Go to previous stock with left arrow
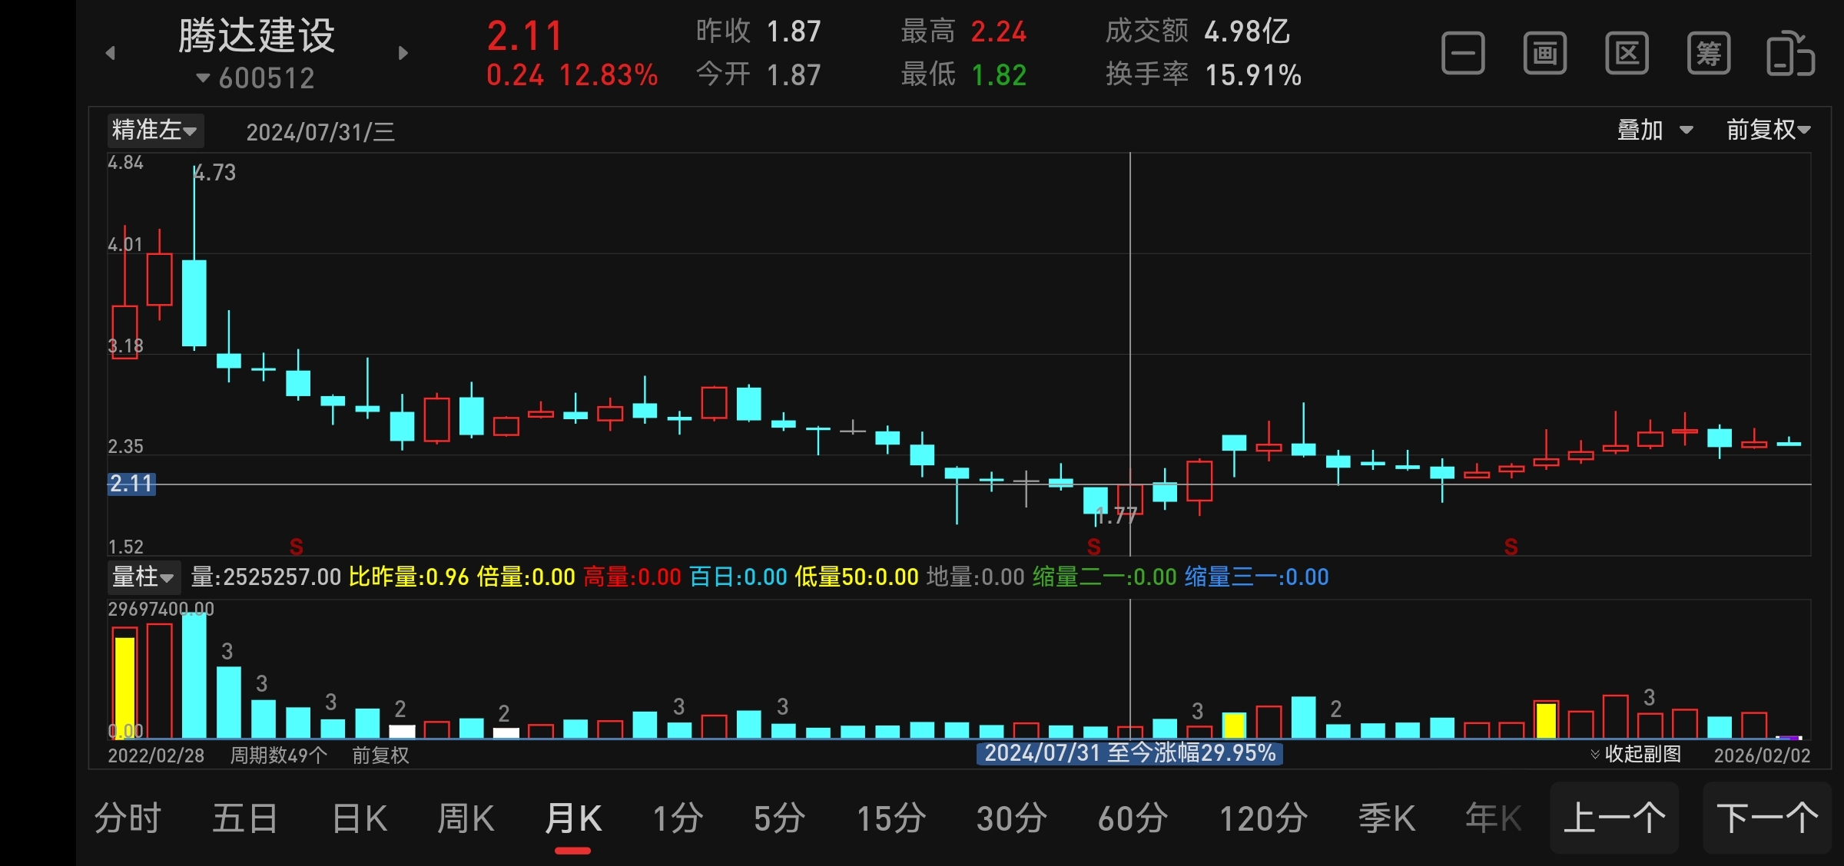Image resolution: width=1844 pixels, height=866 pixels. click(111, 53)
